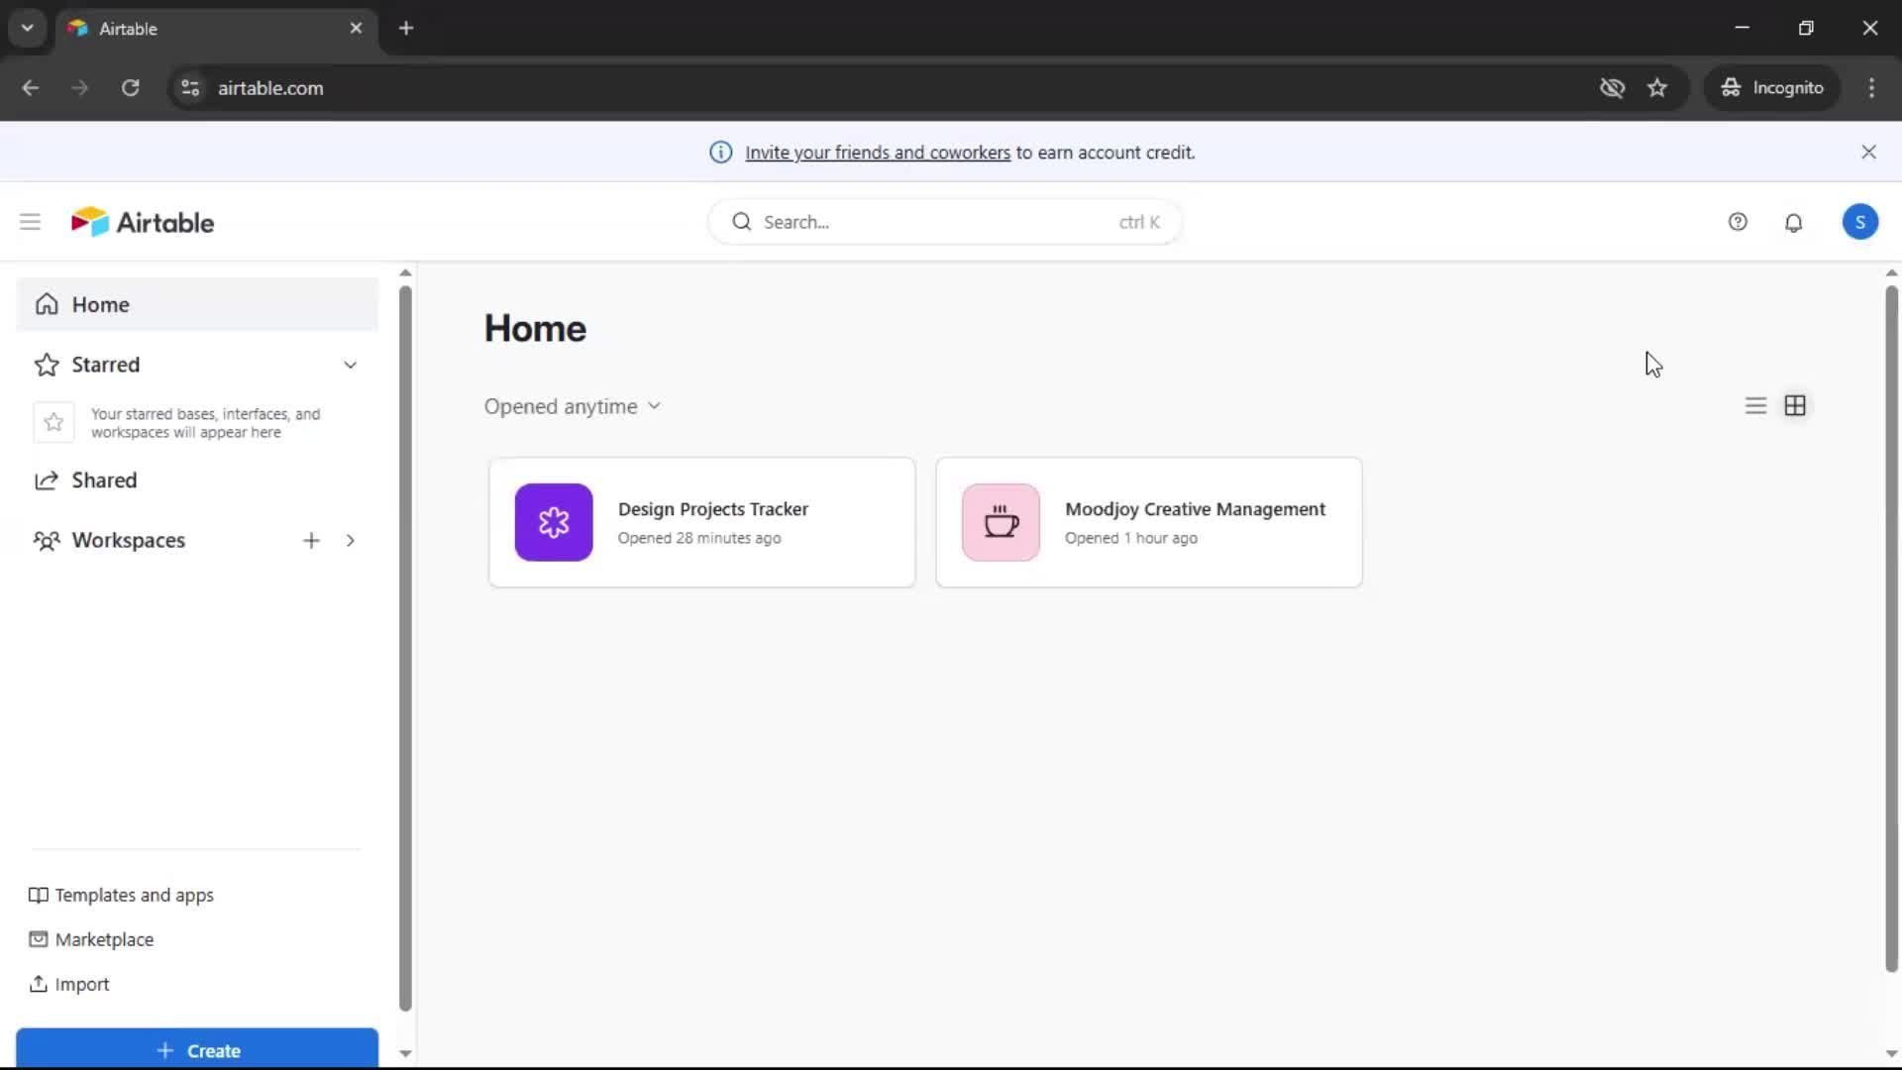Viewport: 1902px width, 1070px height.
Task: Dismiss the invite banner
Action: click(x=1868, y=152)
